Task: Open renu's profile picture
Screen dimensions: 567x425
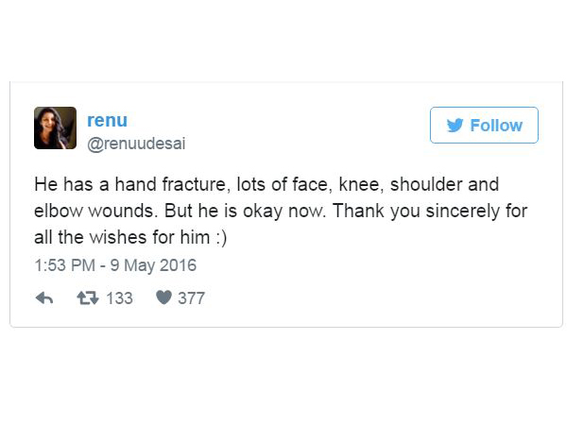Action: (x=55, y=127)
